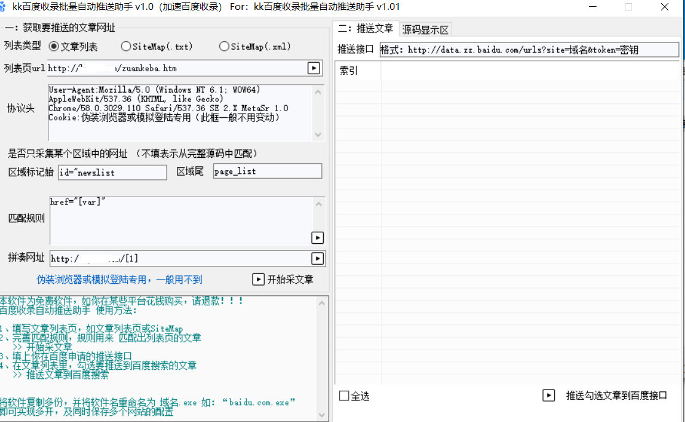The height and width of the screenshot is (422, 685).
Task: Click the line 填上你在百度申请的推送接口
Action: click(66, 356)
